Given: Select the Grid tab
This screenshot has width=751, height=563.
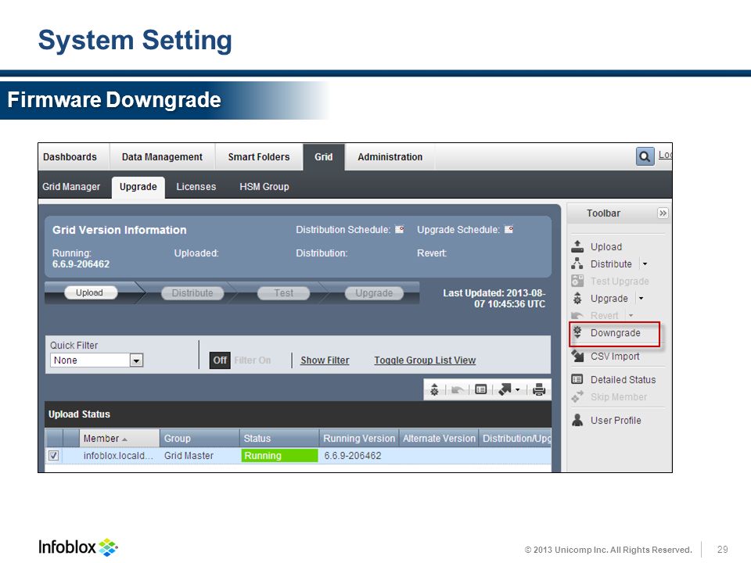Looking at the screenshot, I should click(x=323, y=156).
